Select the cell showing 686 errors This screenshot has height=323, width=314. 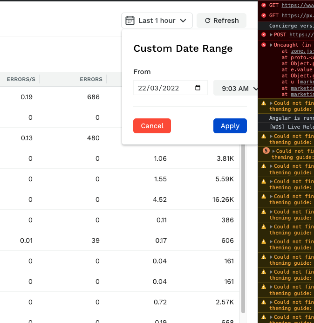[93, 97]
